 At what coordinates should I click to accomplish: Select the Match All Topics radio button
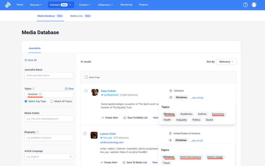coord(52,101)
